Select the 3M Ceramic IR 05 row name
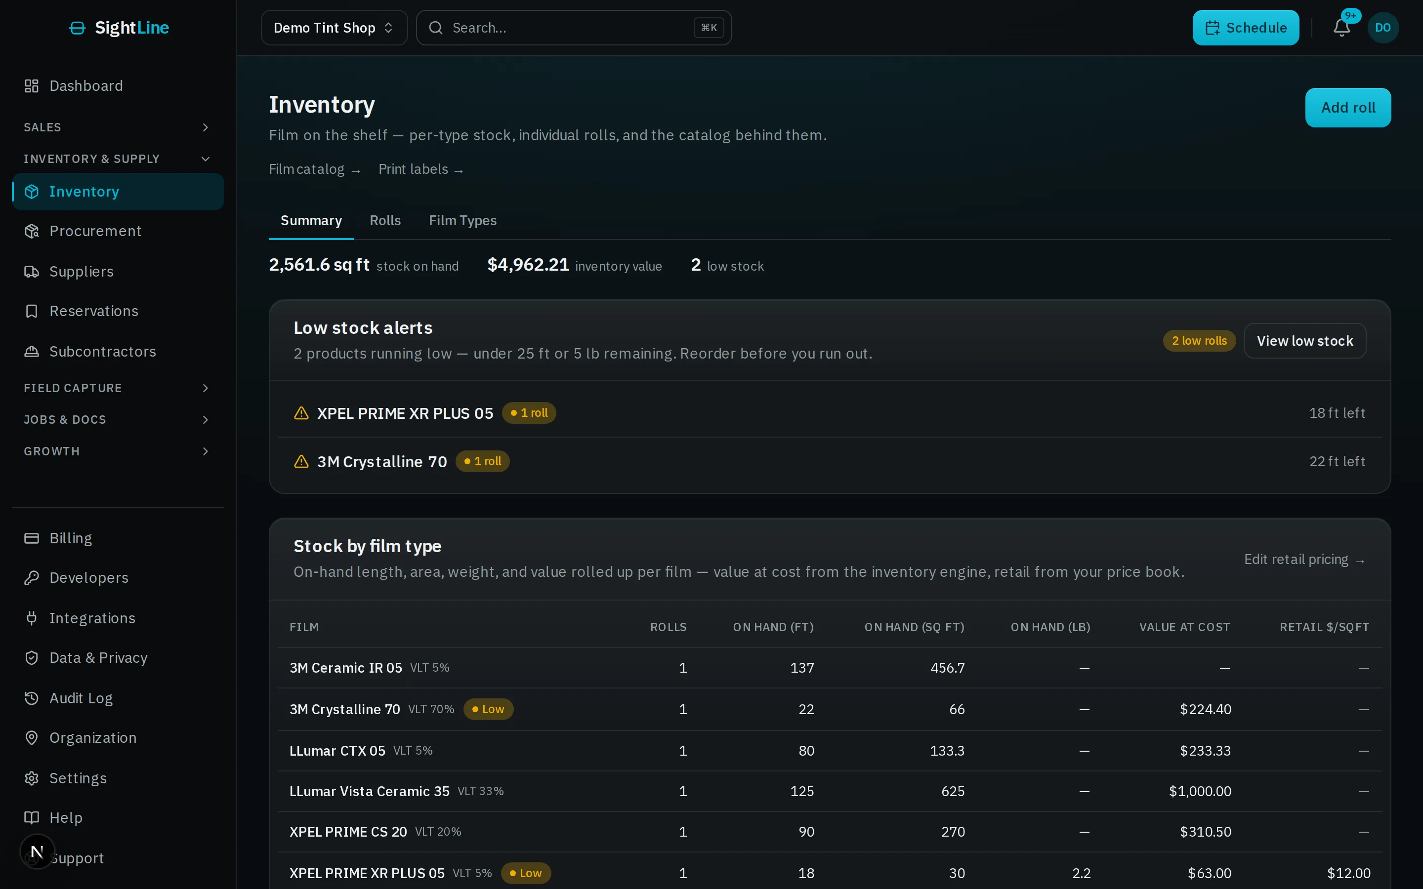Viewport: 1423px width, 889px height. (346, 668)
